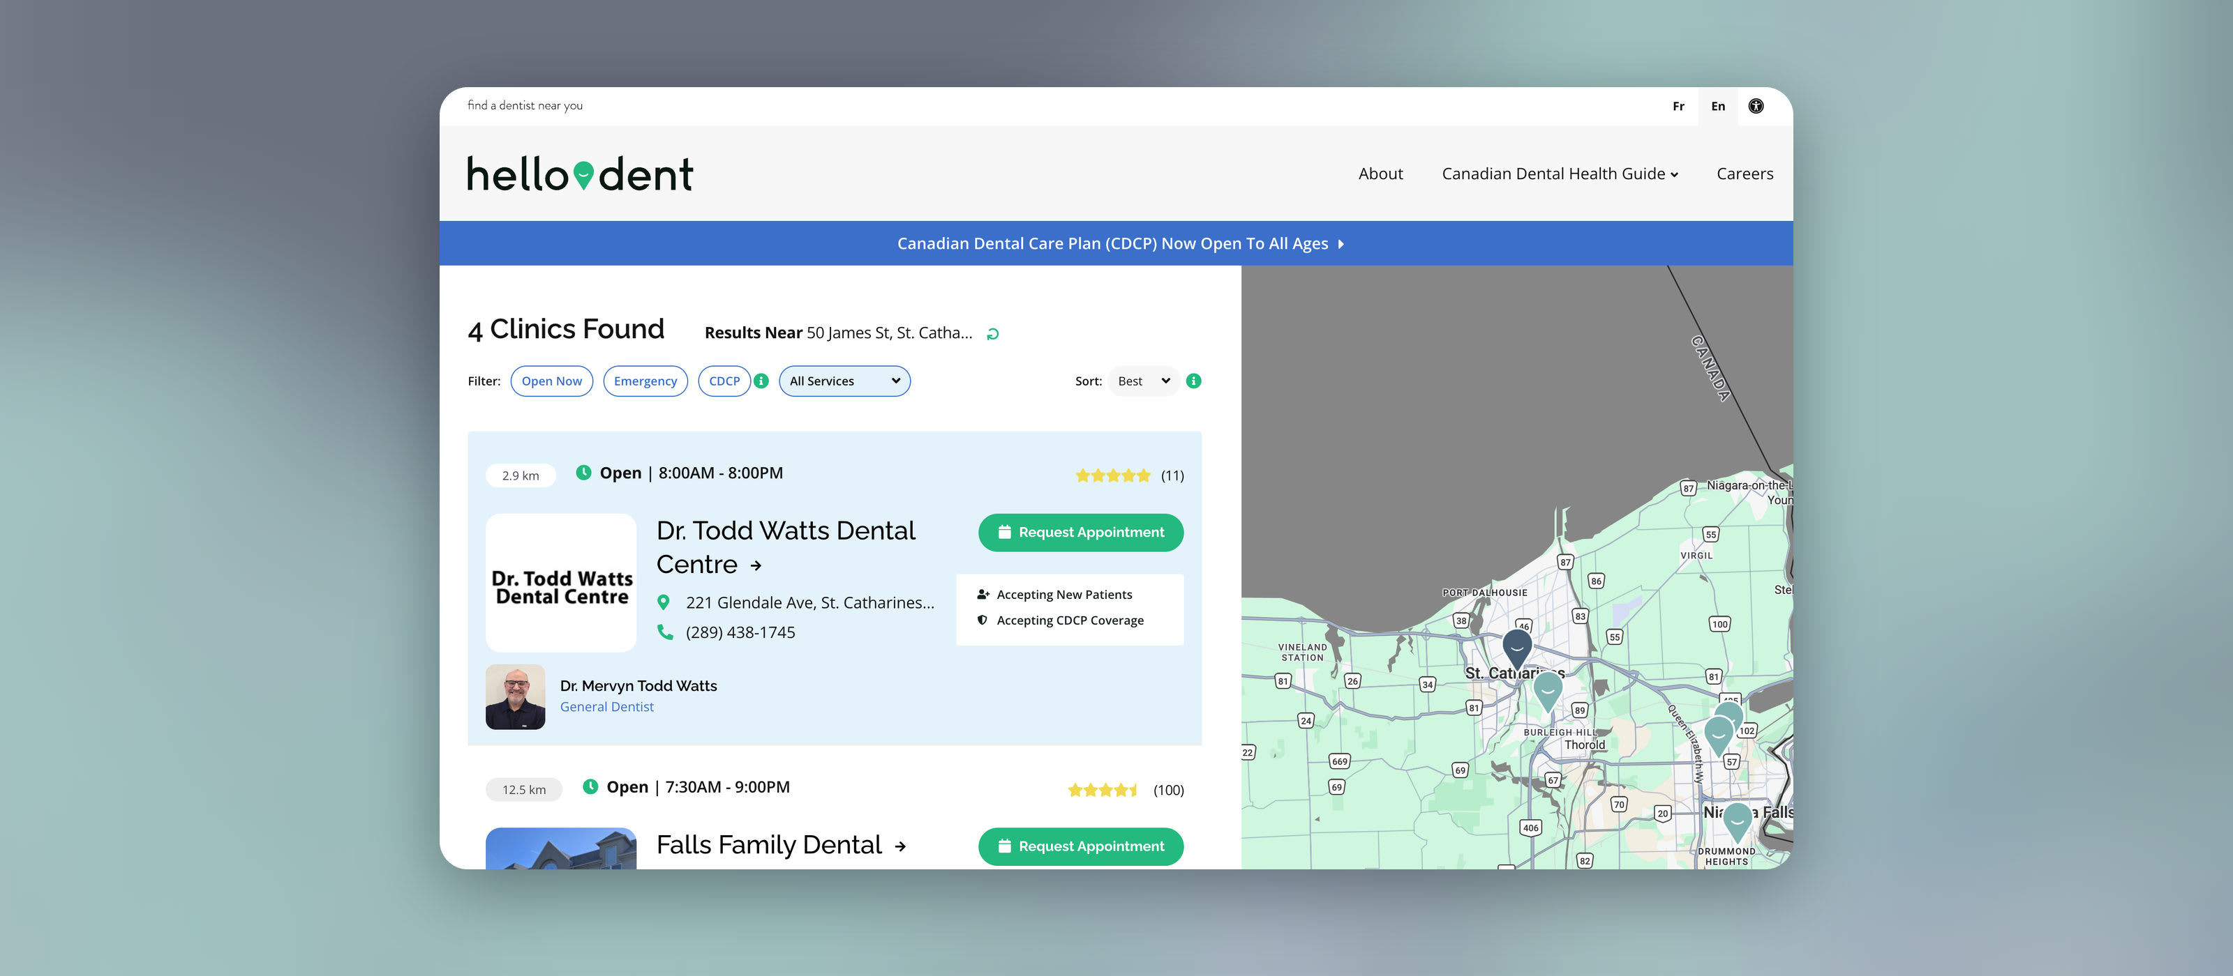Click Dr. Mervyn Todd Watts photo
2233x976 pixels.
click(x=515, y=696)
